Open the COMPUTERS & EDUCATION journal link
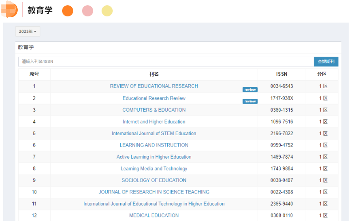350x221 pixels. pos(154,110)
